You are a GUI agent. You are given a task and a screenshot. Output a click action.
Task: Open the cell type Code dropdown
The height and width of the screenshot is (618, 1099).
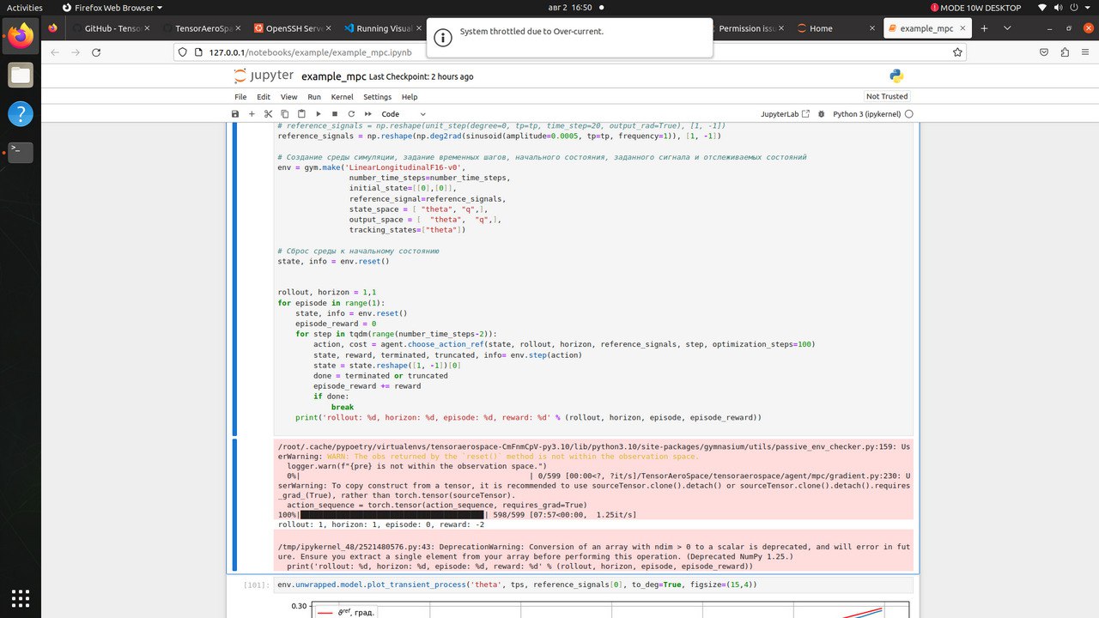(404, 114)
